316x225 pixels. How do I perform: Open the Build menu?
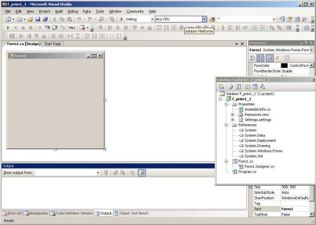click(x=59, y=11)
